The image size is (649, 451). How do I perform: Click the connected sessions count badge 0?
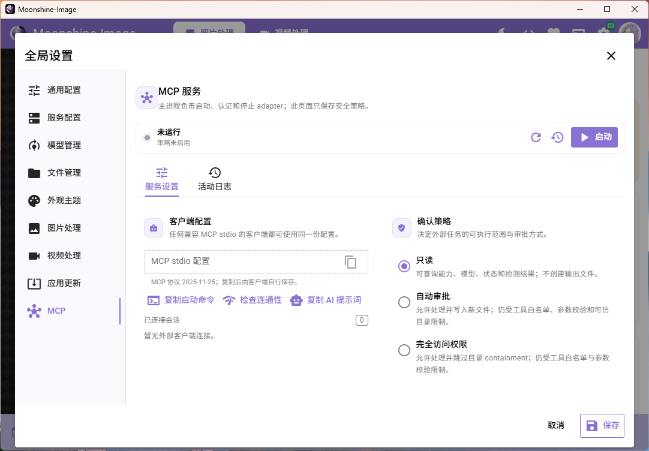click(362, 320)
